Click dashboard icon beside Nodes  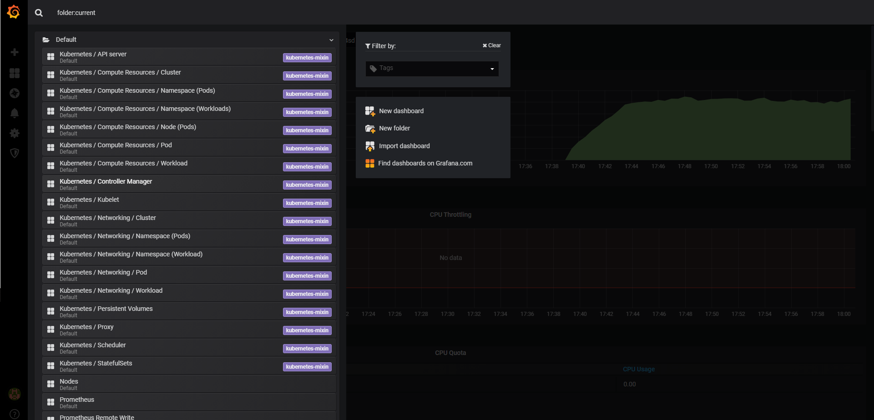[51, 384]
